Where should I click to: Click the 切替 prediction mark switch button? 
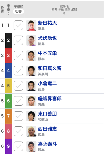[18, 11]
